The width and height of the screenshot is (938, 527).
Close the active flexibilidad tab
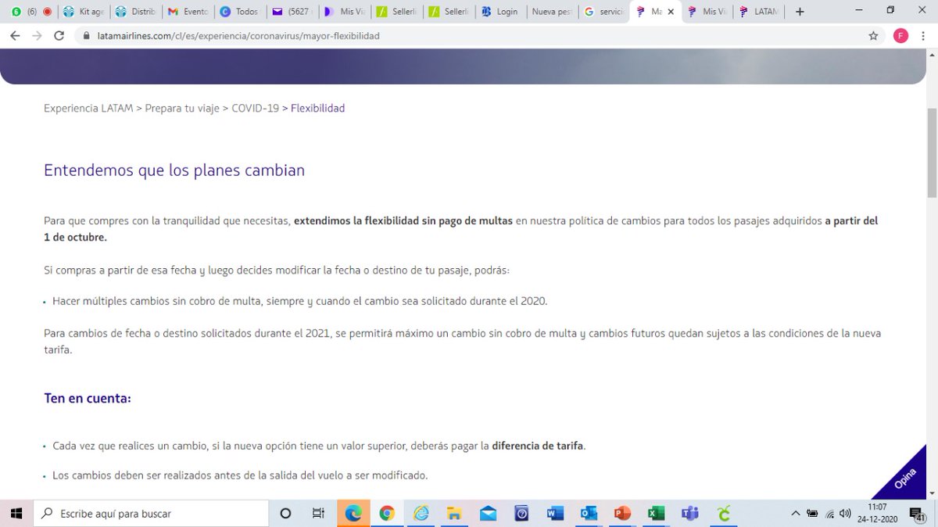pyautogui.click(x=671, y=12)
